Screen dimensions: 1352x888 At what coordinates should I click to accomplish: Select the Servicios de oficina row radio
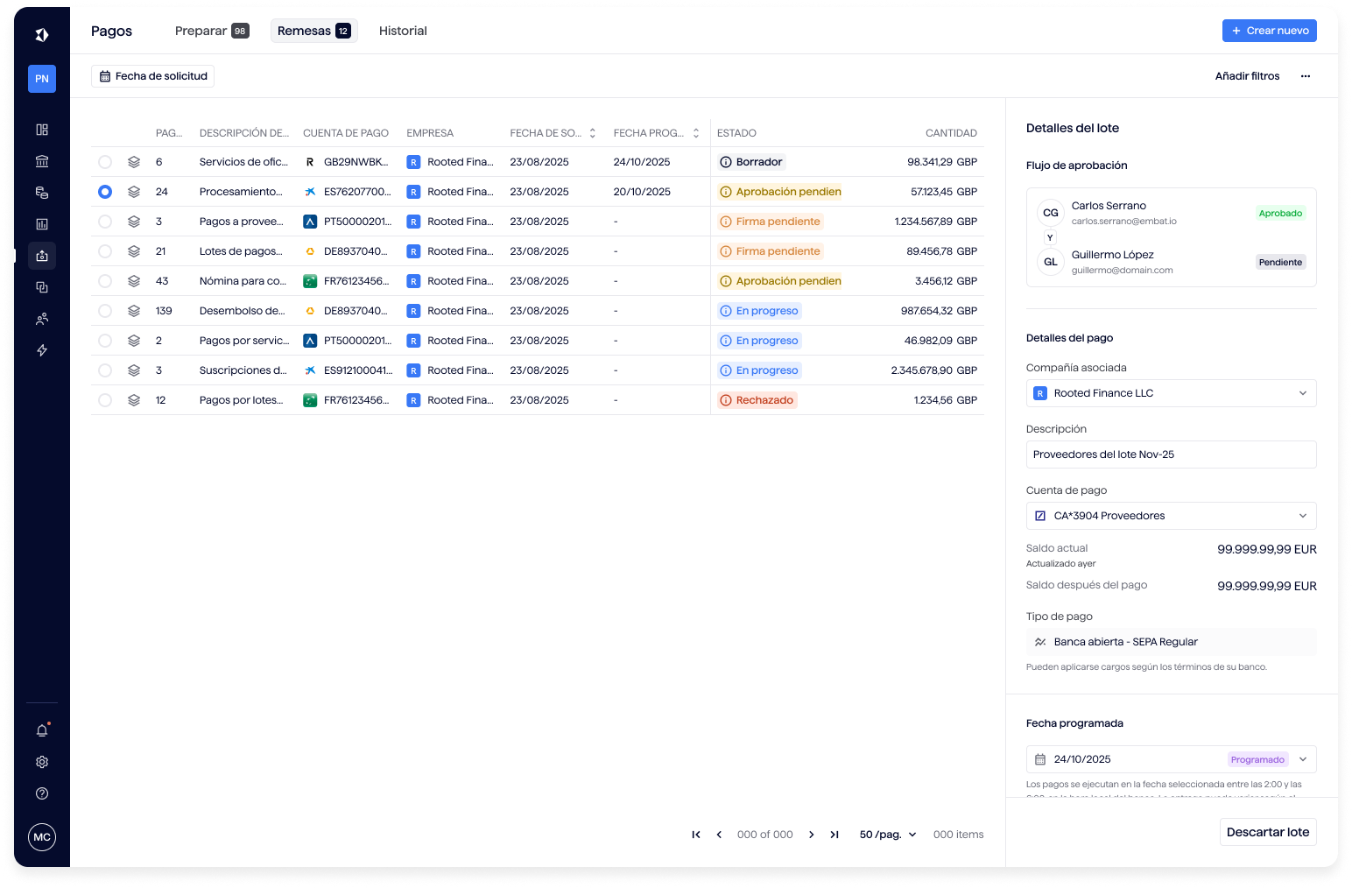[x=105, y=162]
